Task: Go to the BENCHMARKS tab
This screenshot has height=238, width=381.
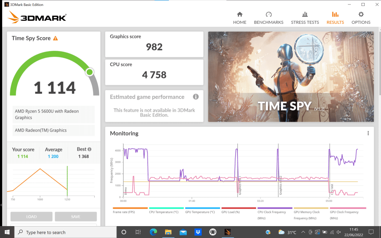Action: click(269, 18)
